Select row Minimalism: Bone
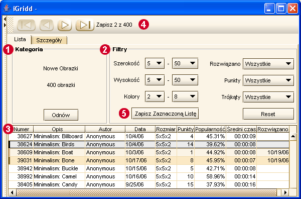Image resolution: width=301 pixels, height=199 pixels. [149, 160]
